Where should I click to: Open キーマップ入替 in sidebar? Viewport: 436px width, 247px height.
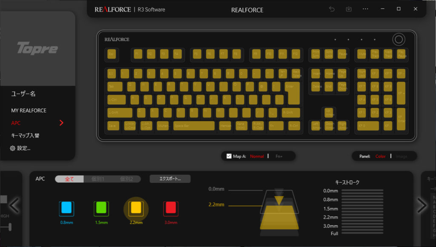pos(25,135)
